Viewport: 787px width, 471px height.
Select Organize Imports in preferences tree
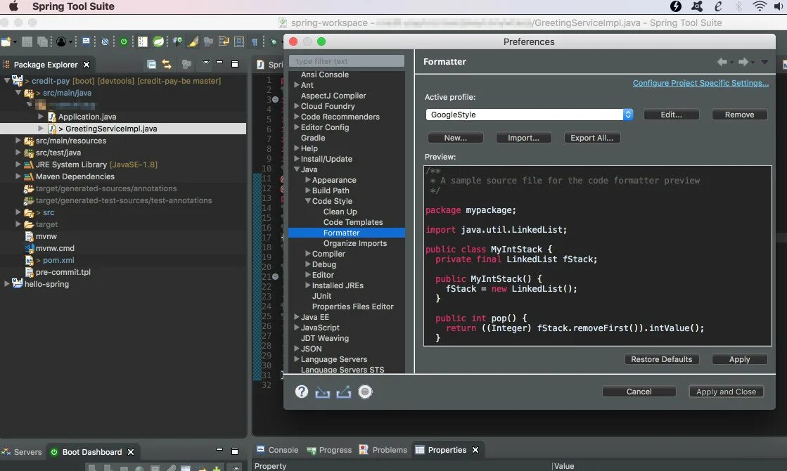pyautogui.click(x=355, y=243)
